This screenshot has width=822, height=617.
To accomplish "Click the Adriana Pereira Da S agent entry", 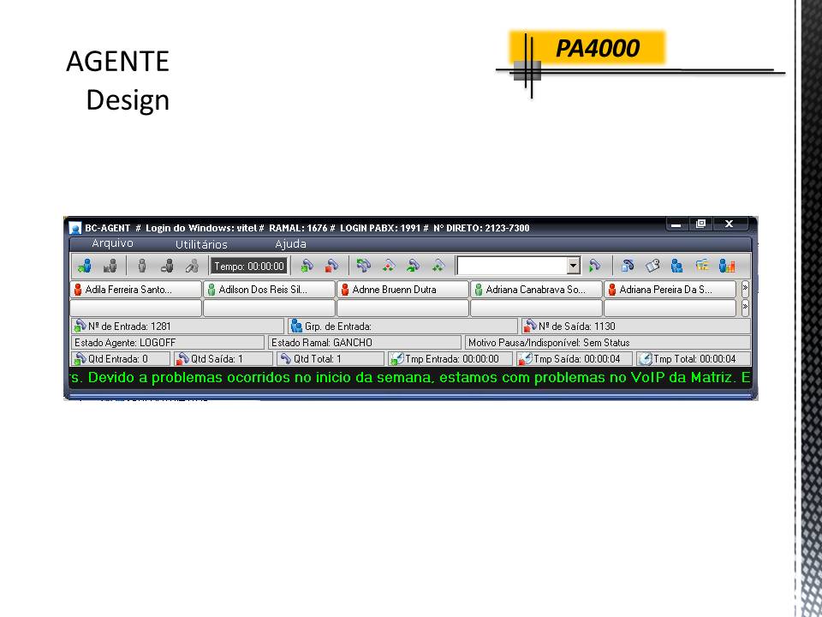I will [672, 289].
